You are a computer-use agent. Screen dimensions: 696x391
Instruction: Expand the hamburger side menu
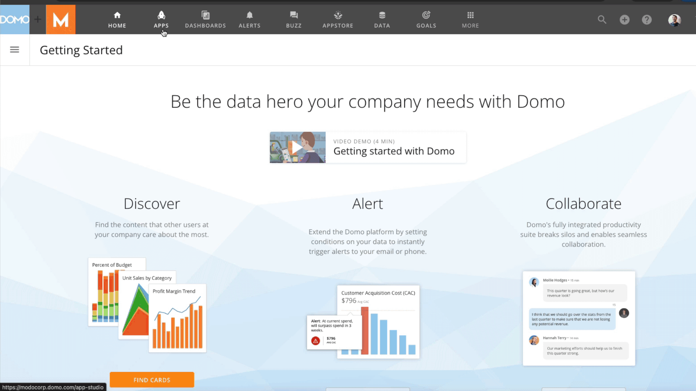click(14, 50)
